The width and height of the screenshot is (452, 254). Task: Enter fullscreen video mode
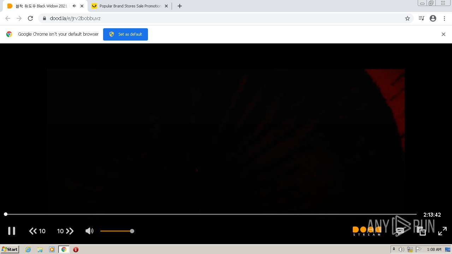(x=442, y=231)
